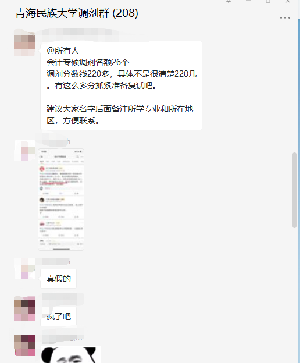Minimize the WeChat chat window
Image resolution: width=300 pixels, height=363 pixels.
click(248, 1)
